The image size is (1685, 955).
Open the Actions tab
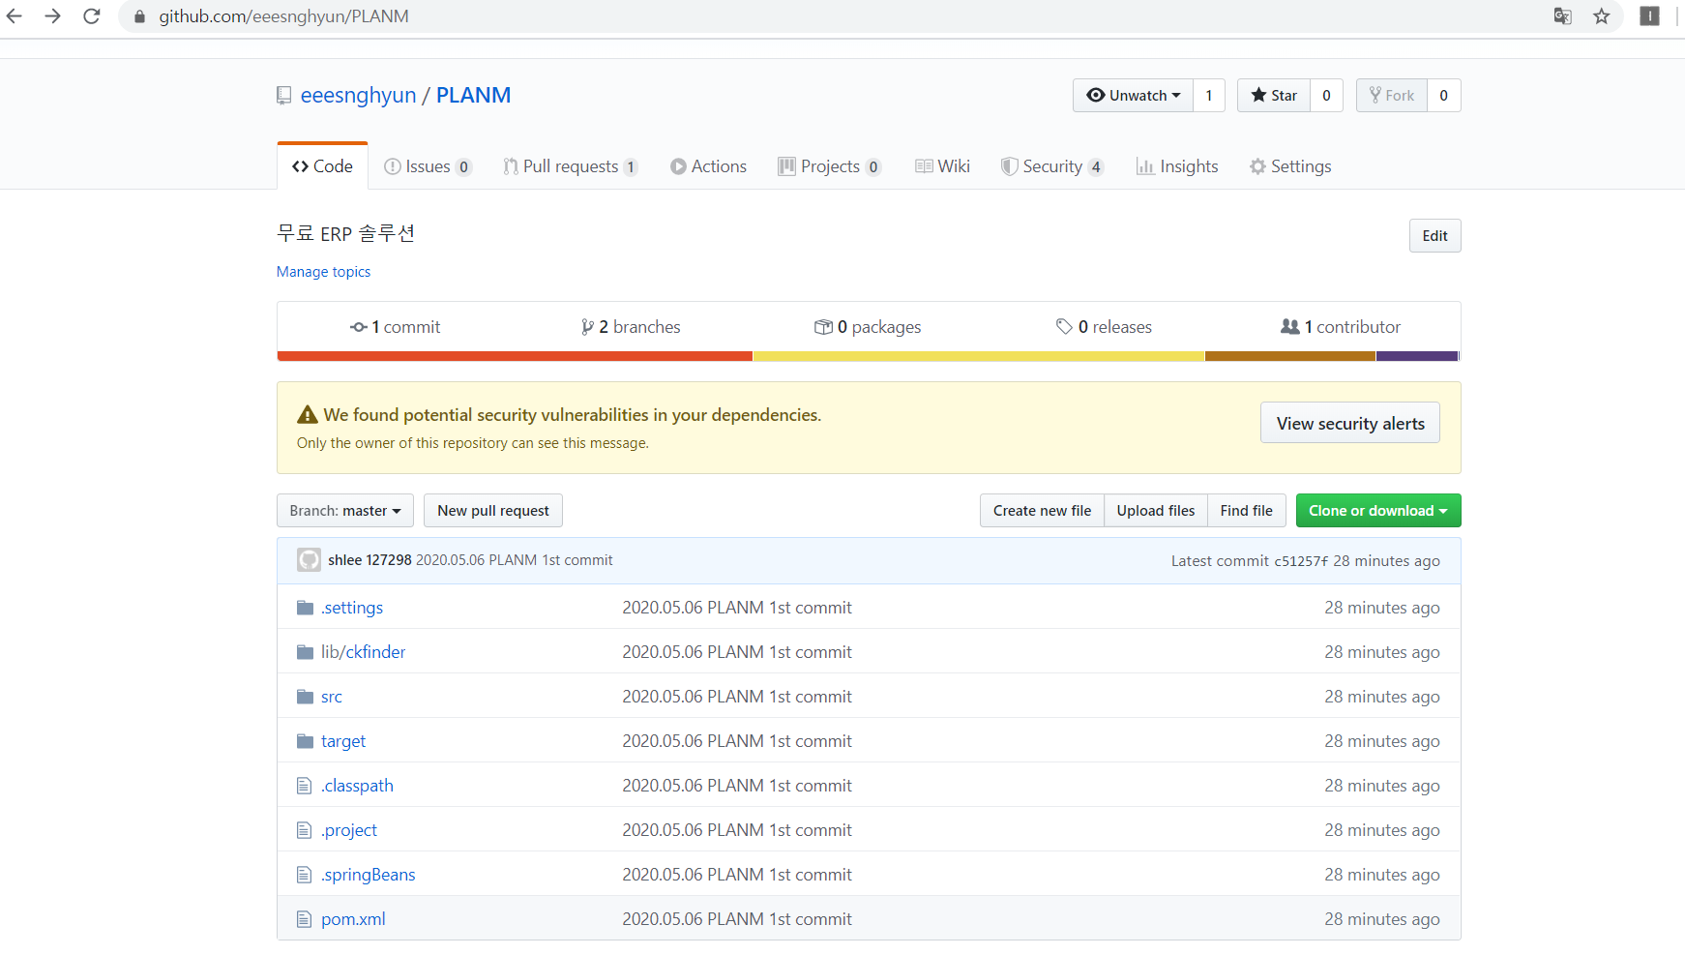(708, 166)
